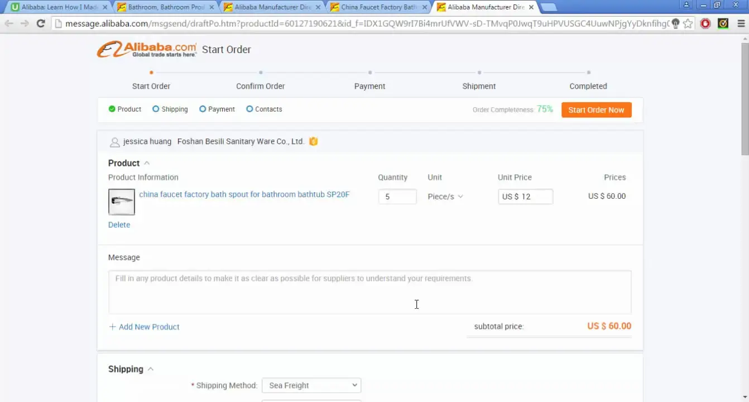Image resolution: width=749 pixels, height=402 pixels.
Task: Click the Quantity input field
Action: pos(397,197)
